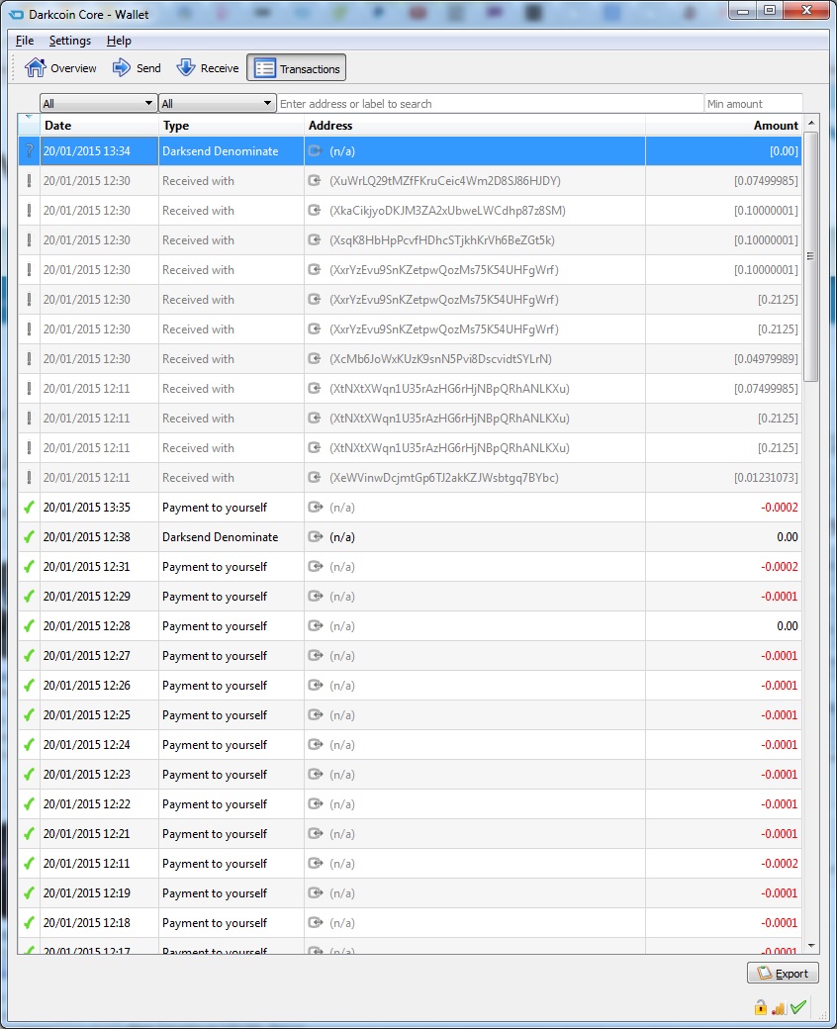The width and height of the screenshot is (837, 1029).
Task: Click green checkmark of 13:35 payment row
Action: coord(29,508)
